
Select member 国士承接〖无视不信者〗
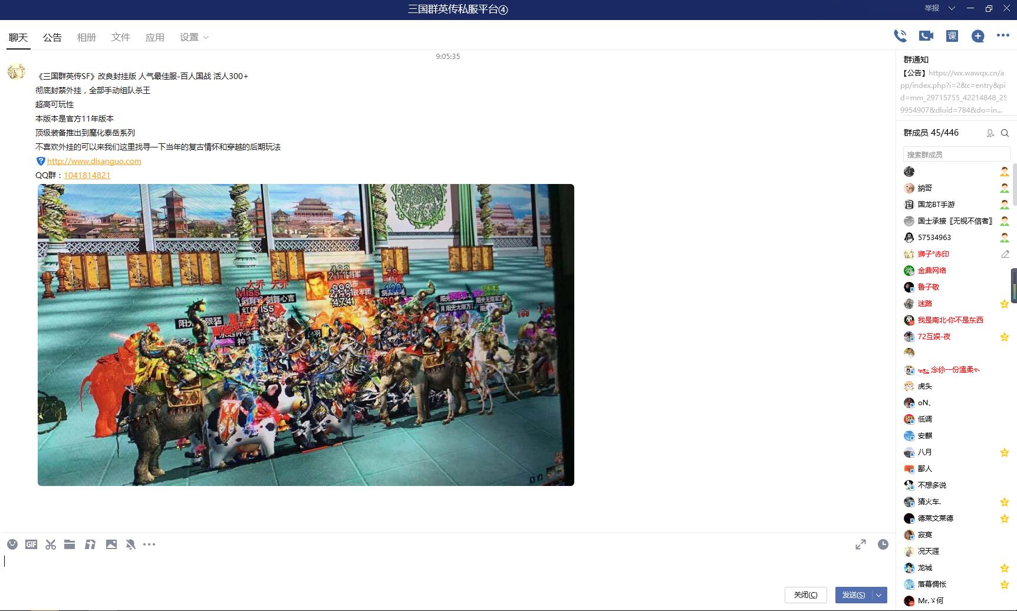point(955,221)
